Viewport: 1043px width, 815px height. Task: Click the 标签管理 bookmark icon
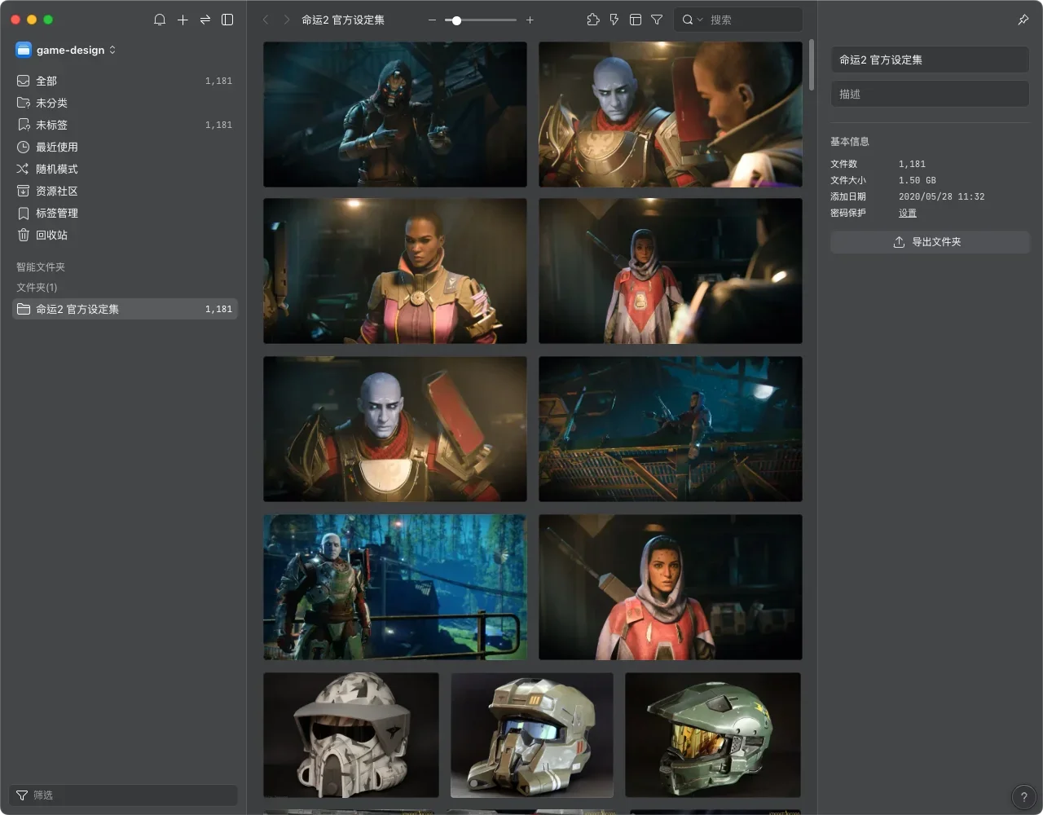click(x=23, y=213)
